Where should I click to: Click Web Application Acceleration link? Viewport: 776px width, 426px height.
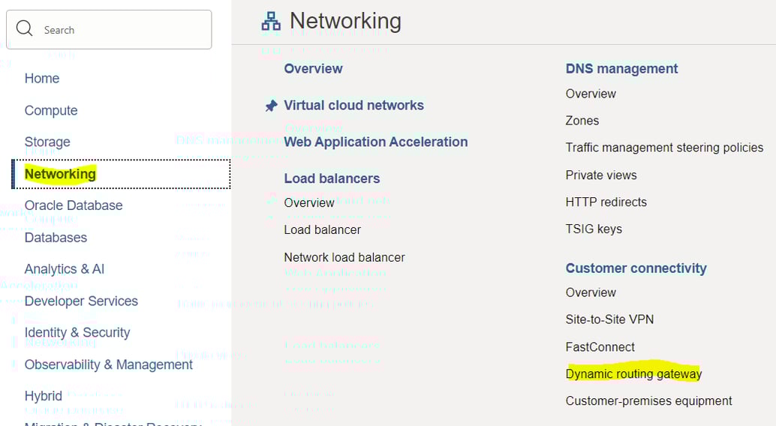[x=375, y=142]
